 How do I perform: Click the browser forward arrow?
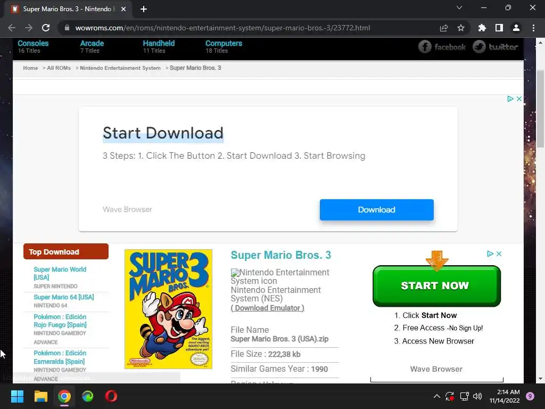point(29,28)
